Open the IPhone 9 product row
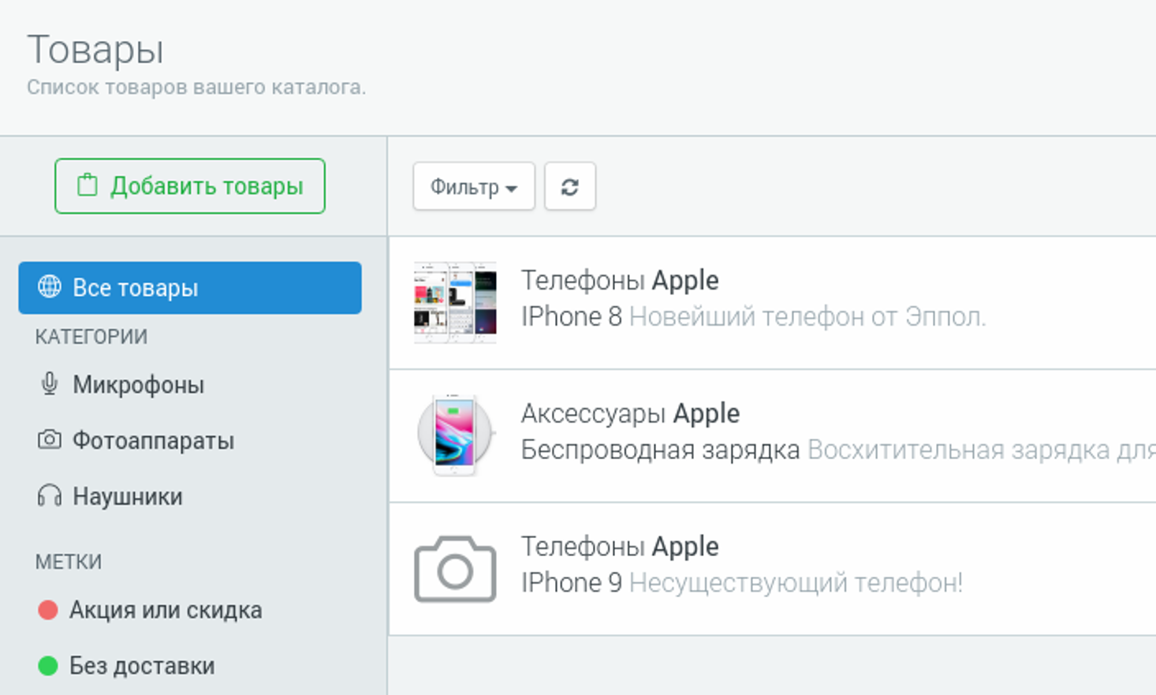Image resolution: width=1156 pixels, height=695 pixels. [x=773, y=569]
